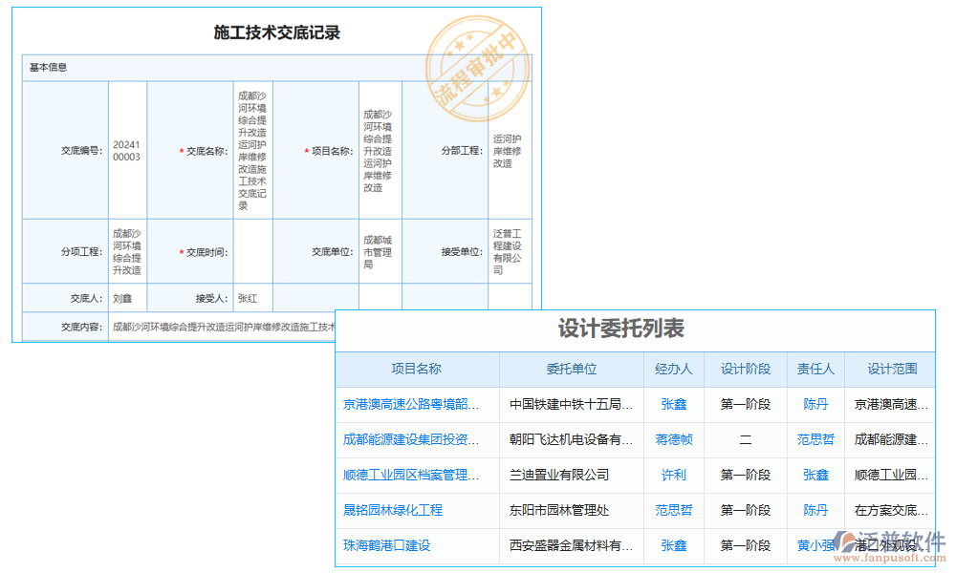The image size is (956, 573).
Task: Click handler 范思哲 in the fourth row
Action: click(673, 511)
